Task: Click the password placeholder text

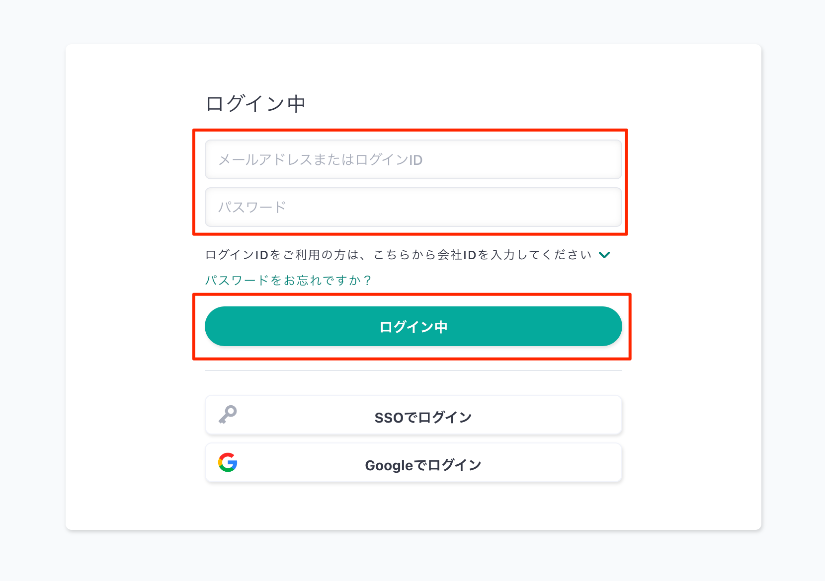Action: click(252, 207)
